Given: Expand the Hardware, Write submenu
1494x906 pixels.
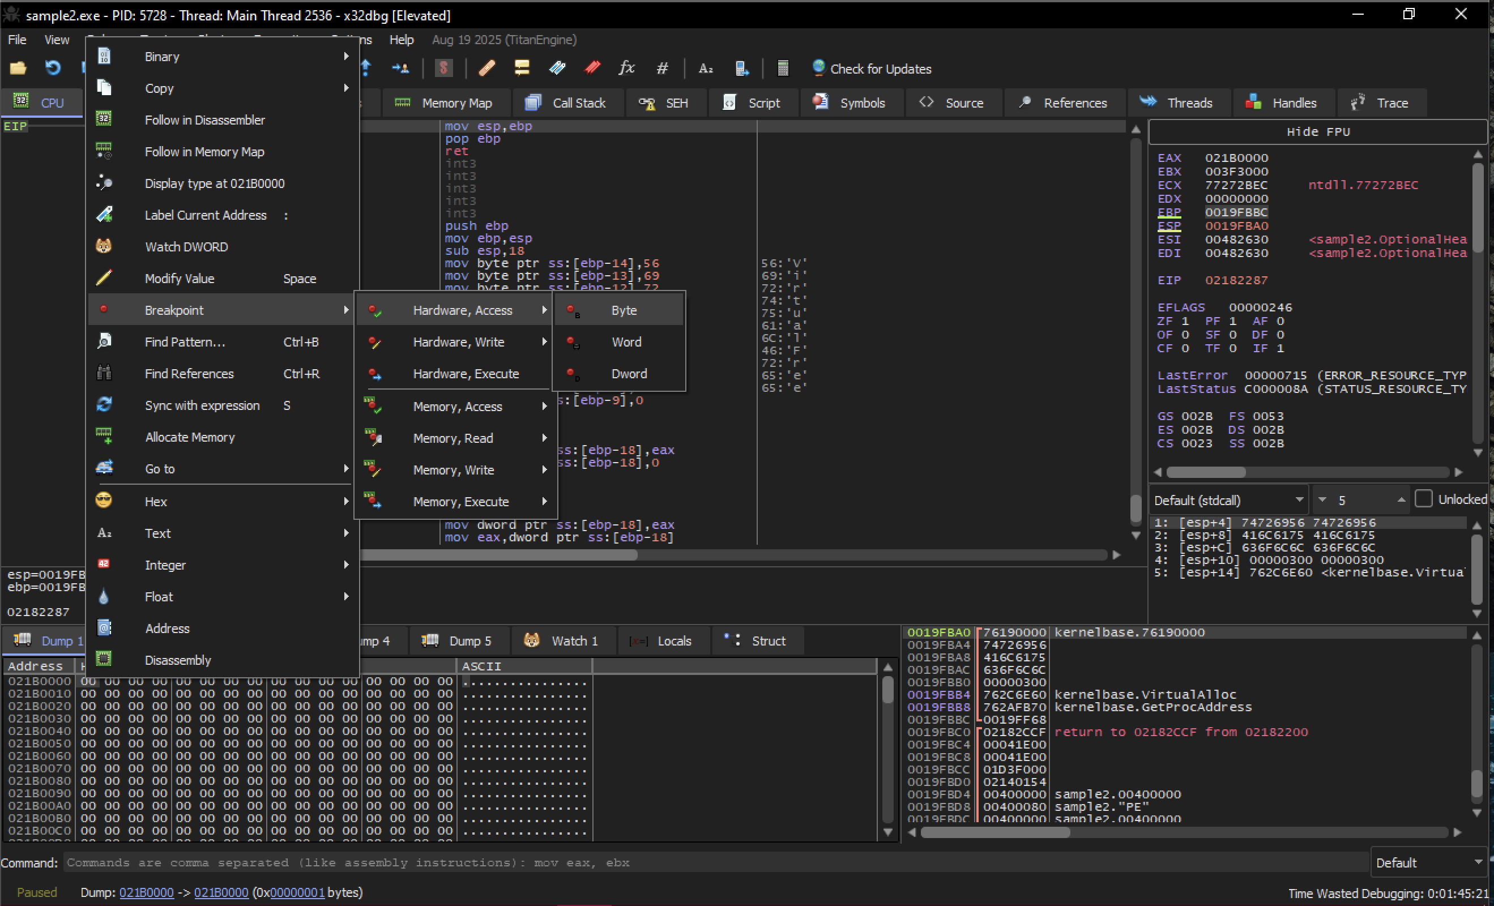Looking at the screenshot, I should pyautogui.click(x=455, y=342).
